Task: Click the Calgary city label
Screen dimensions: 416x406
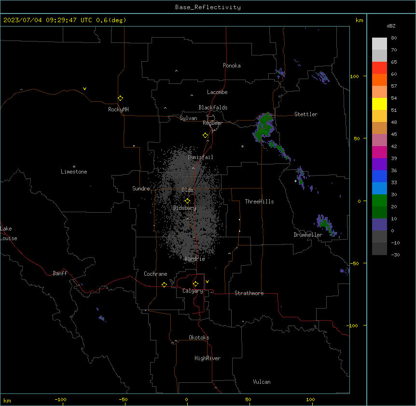Action: point(193,291)
